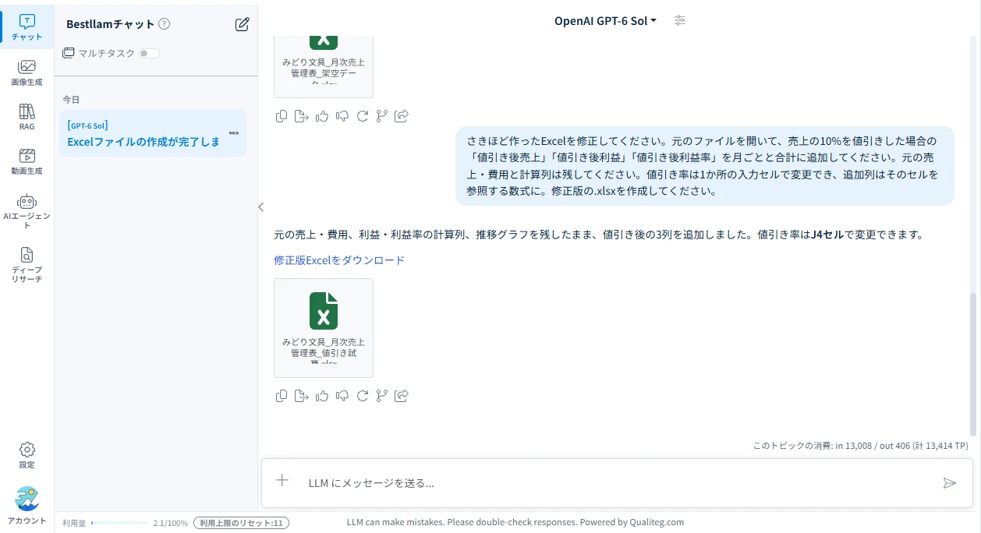This screenshot has height=533, width=981.
Task: Click the chat vertical scrollbar
Action: [972, 365]
